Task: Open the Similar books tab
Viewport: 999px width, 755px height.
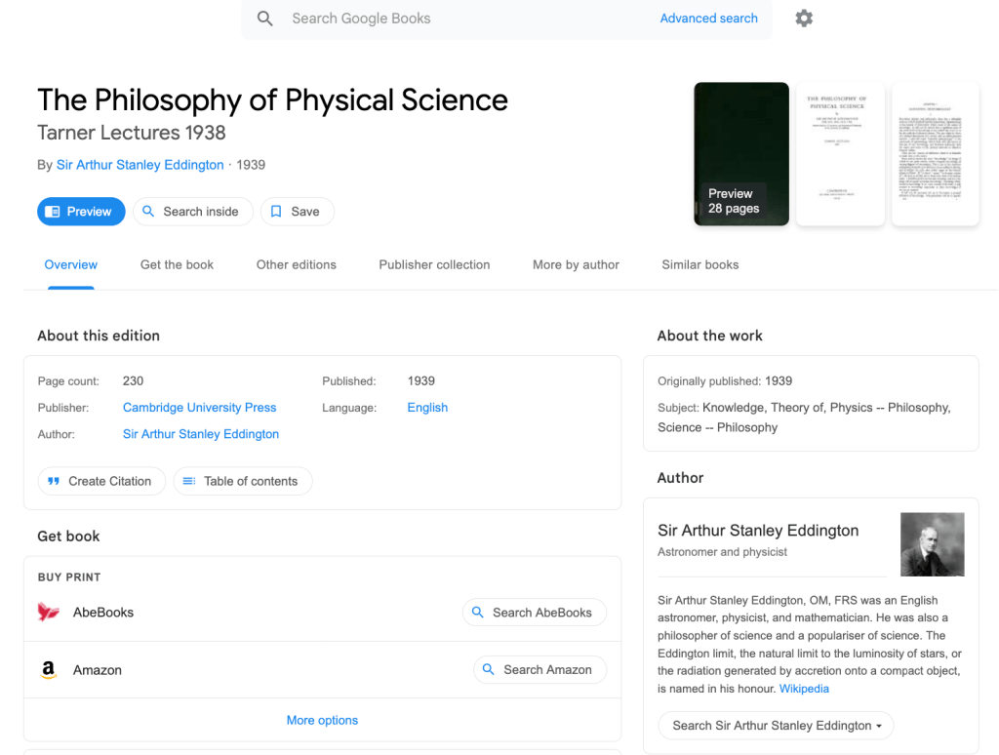Action: coord(699,264)
